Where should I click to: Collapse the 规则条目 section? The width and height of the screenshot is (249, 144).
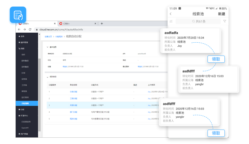coord(47,77)
